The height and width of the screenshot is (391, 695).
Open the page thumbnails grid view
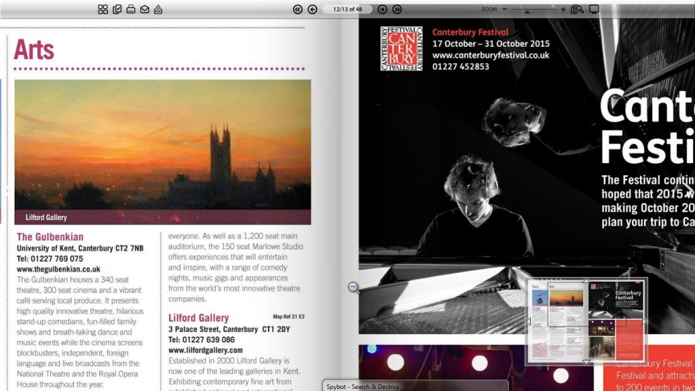pyautogui.click(x=103, y=10)
